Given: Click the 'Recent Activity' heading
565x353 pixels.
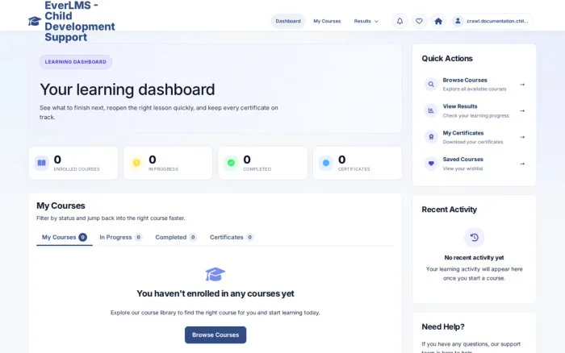Looking at the screenshot, I should click(450, 210).
